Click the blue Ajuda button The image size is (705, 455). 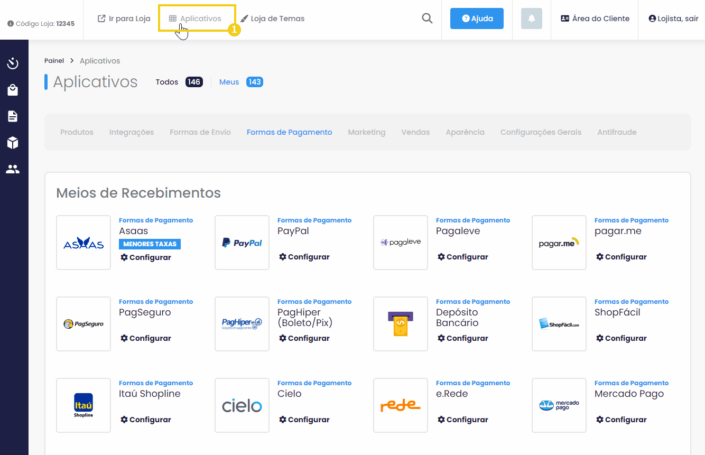477,18
